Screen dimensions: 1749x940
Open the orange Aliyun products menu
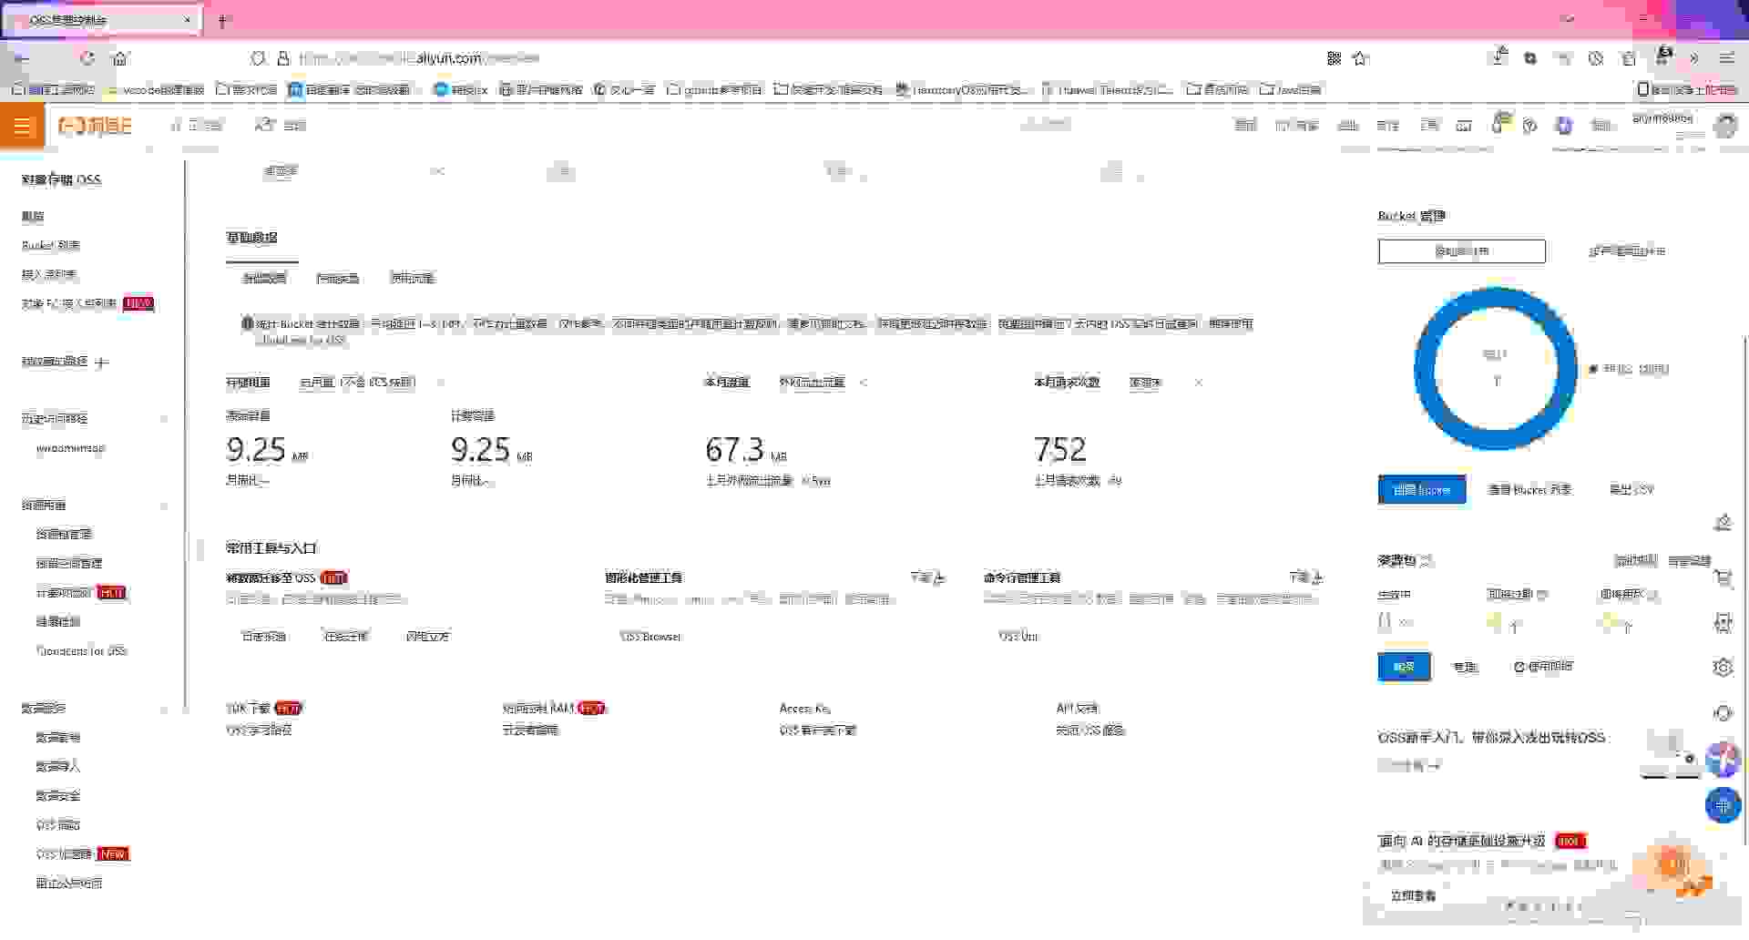tap(22, 126)
